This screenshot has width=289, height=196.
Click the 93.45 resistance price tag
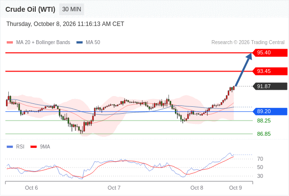pos(269,71)
